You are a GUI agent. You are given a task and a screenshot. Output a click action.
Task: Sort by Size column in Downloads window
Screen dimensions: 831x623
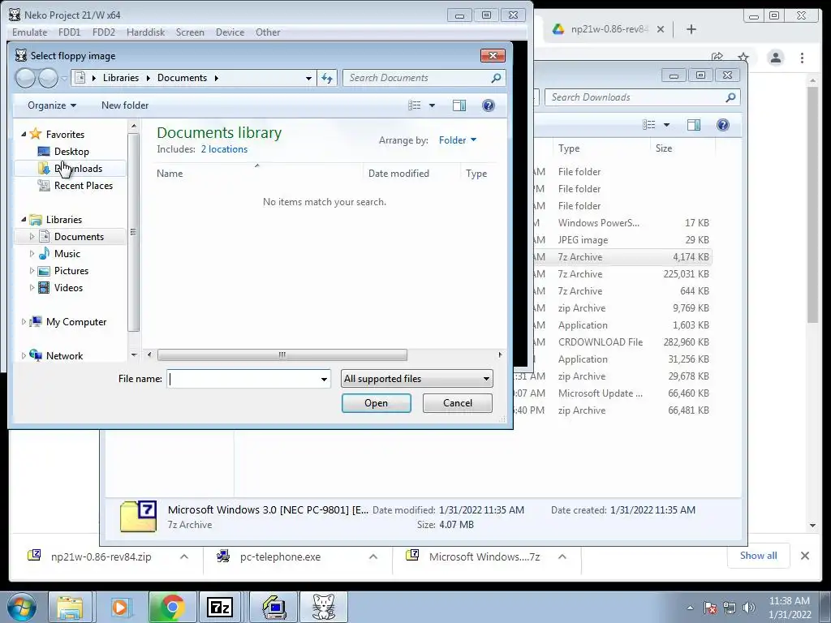coord(664,148)
